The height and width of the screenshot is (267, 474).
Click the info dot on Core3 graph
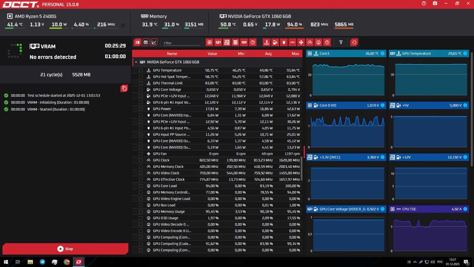[x=383, y=54]
